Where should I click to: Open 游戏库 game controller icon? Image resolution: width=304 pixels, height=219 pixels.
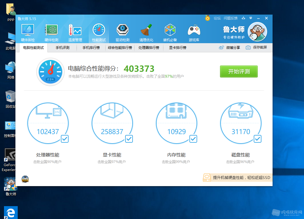point(194,33)
